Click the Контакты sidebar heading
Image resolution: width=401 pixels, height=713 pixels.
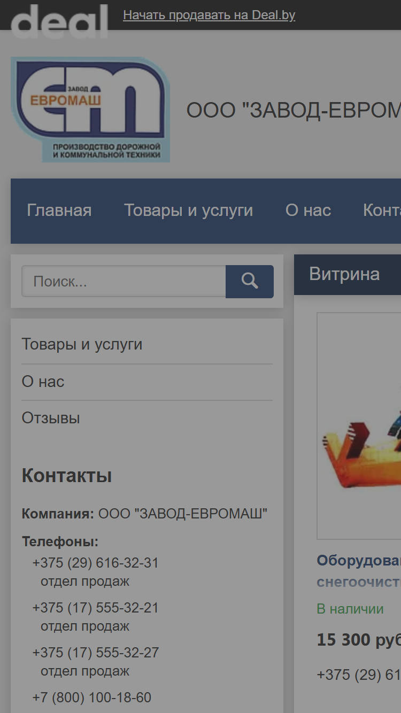[x=67, y=476]
